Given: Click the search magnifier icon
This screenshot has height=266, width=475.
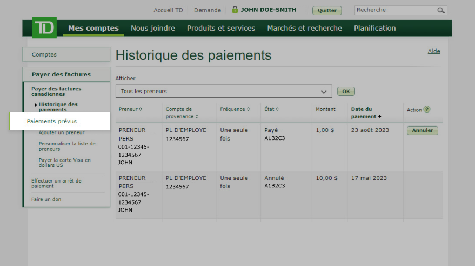Looking at the screenshot, I should [441, 10].
